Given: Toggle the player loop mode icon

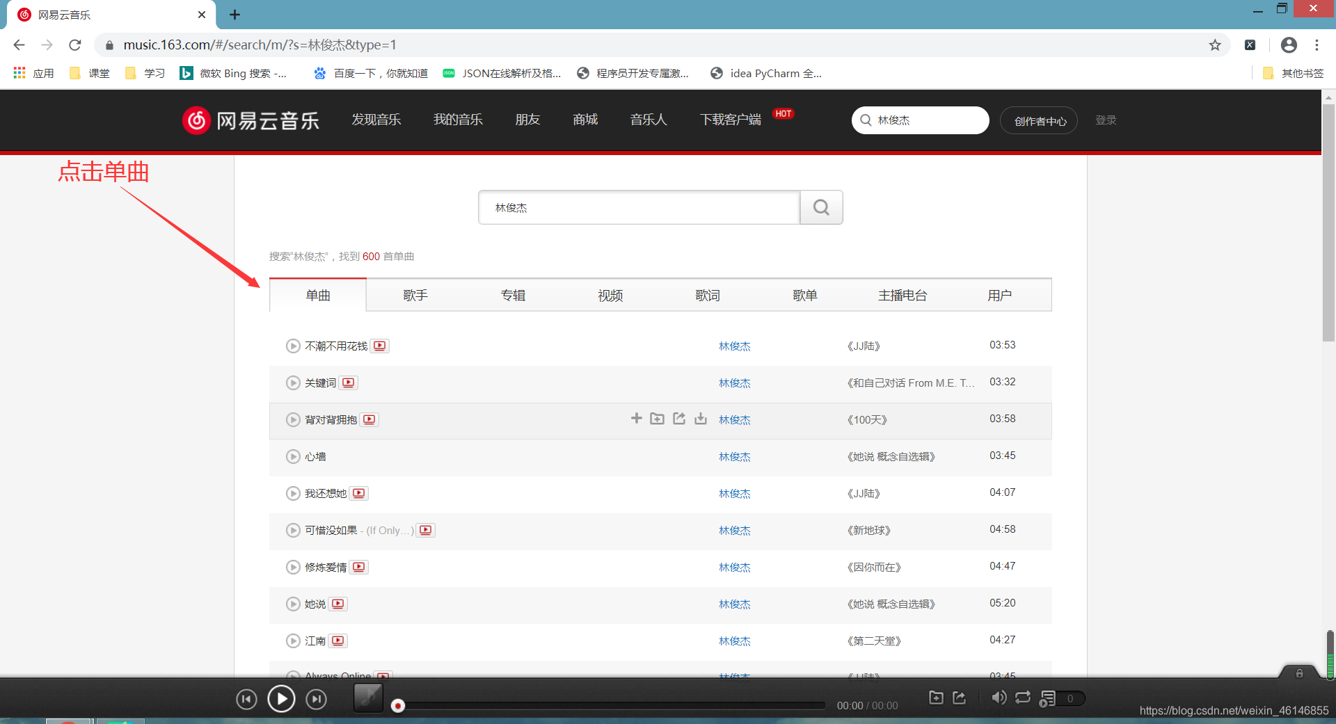Looking at the screenshot, I should tap(1023, 698).
